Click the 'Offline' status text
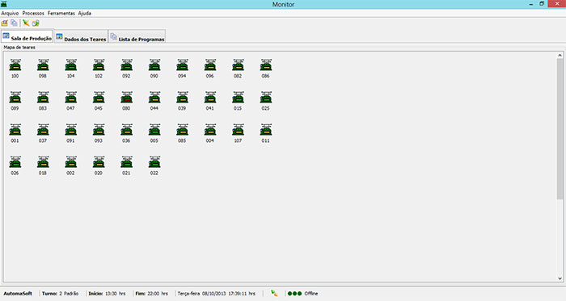 [311, 294]
